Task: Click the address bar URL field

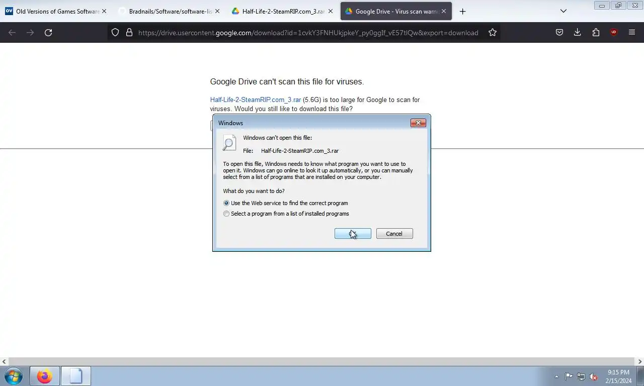Action: coord(308,32)
